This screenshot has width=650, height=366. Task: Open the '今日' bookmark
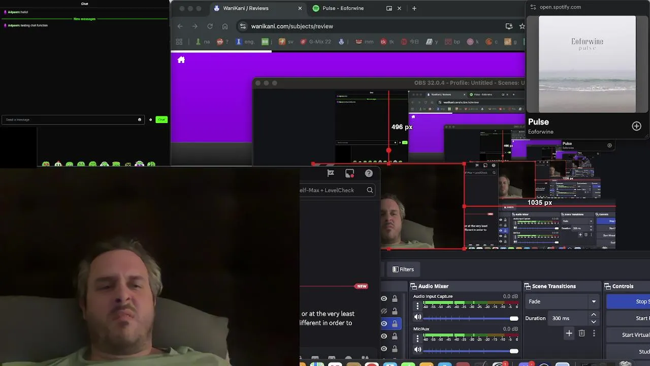[410, 42]
